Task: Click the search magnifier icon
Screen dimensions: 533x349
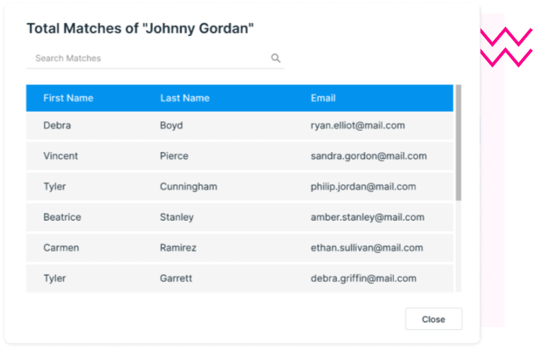Action: [x=276, y=59]
